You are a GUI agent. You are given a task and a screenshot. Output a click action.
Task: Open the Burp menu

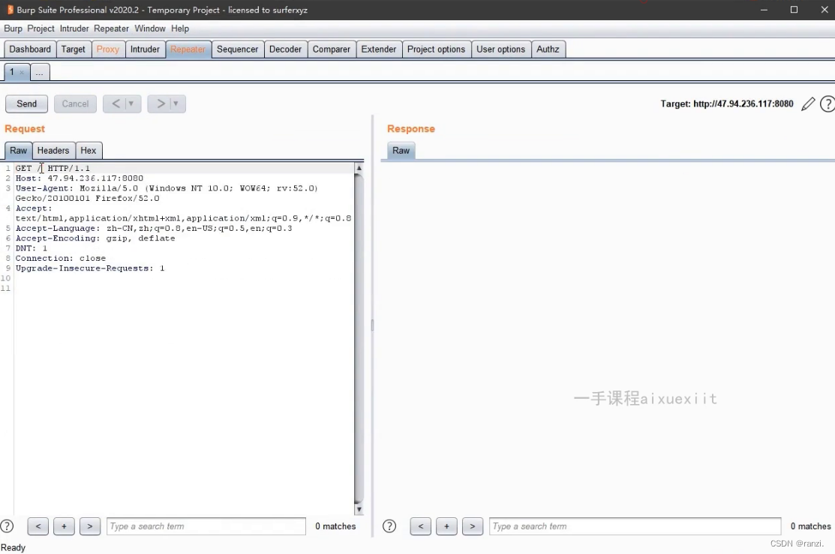click(x=13, y=28)
